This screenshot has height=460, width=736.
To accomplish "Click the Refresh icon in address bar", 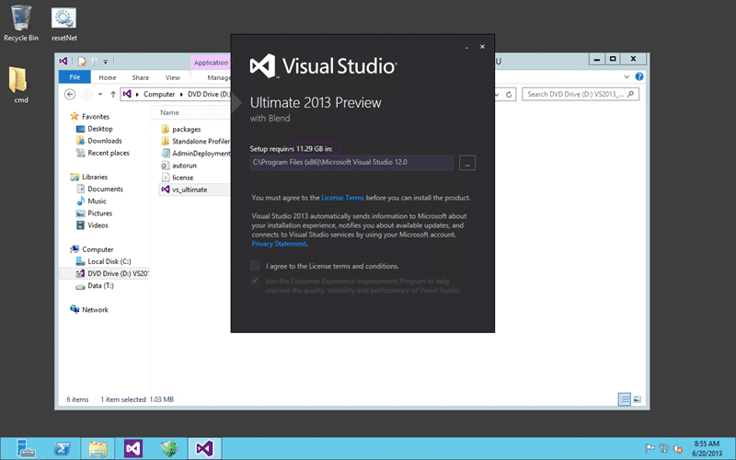I will [509, 95].
